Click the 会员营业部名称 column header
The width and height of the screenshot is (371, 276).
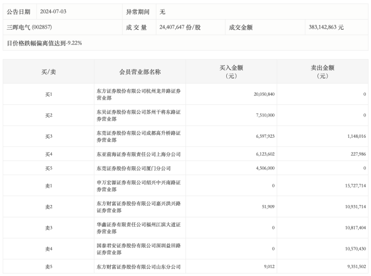click(140, 72)
